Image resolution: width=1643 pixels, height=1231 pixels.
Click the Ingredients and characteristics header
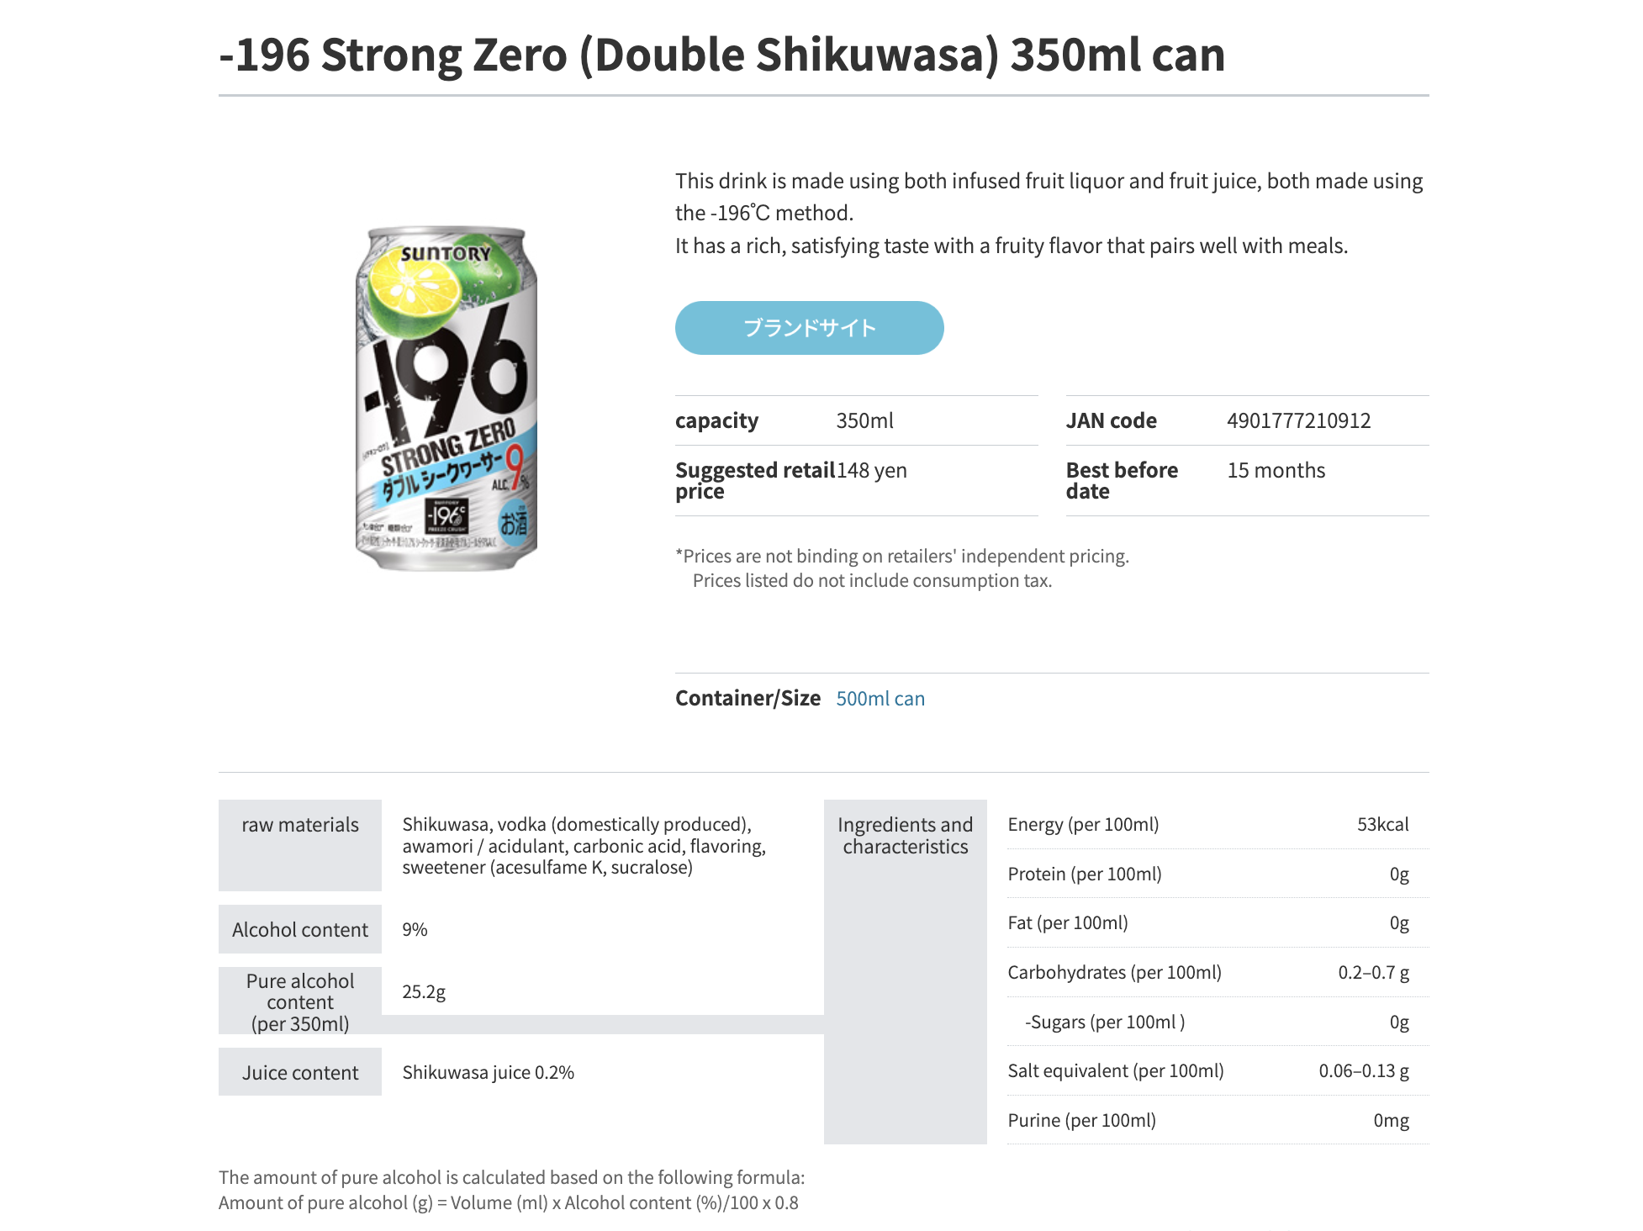[x=905, y=835]
